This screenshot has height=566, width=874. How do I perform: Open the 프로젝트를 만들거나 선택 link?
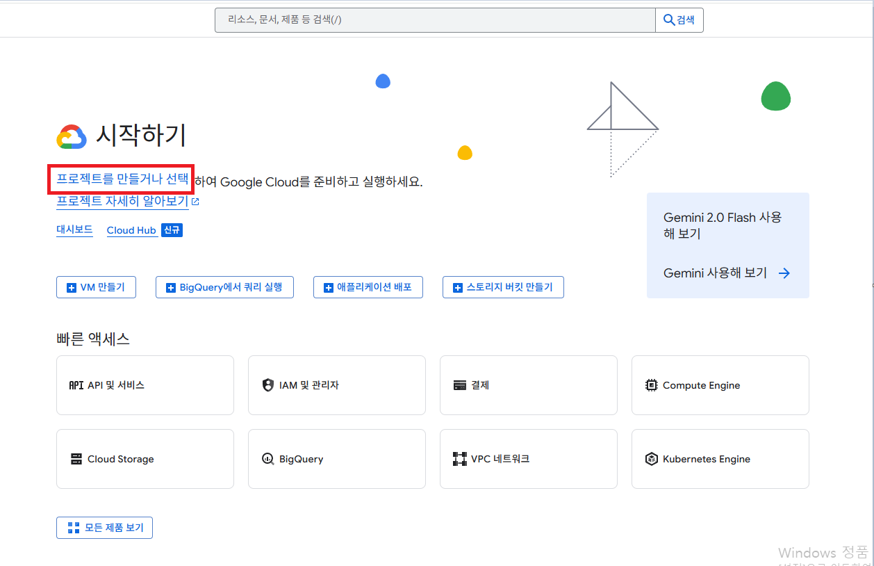(x=122, y=179)
